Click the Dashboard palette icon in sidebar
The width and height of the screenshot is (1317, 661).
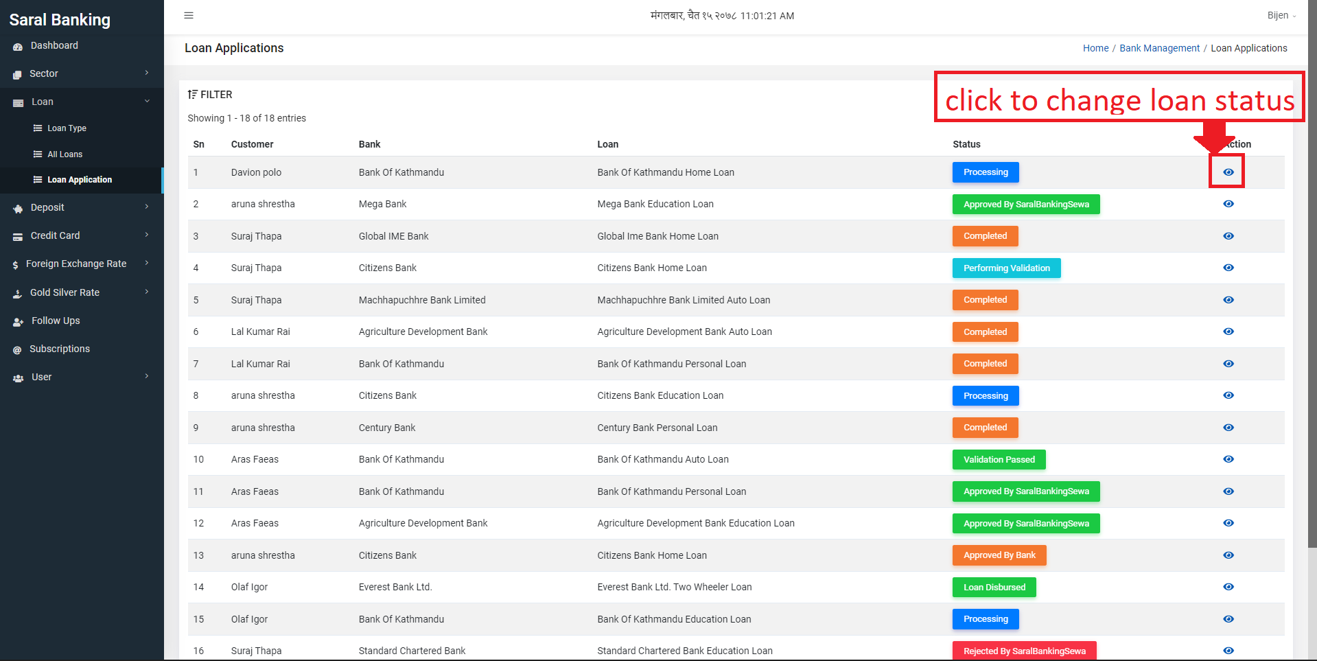pyautogui.click(x=18, y=46)
